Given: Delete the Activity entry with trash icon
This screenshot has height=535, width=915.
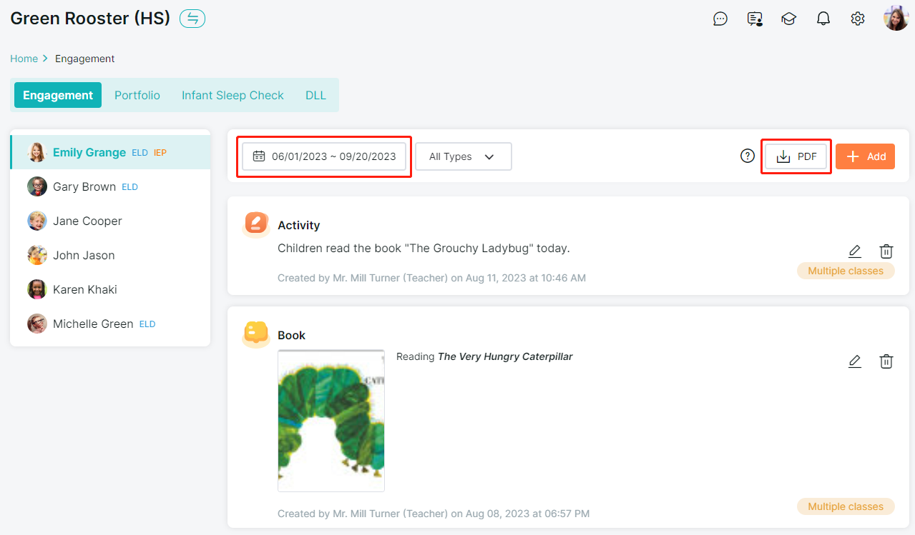Looking at the screenshot, I should coord(886,251).
